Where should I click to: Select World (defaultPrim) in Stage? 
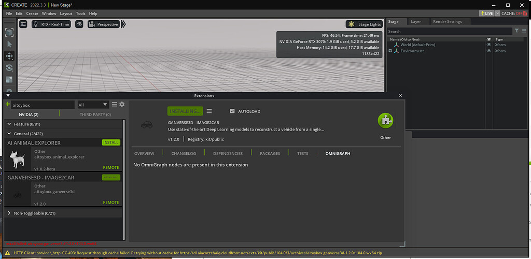pyautogui.click(x=417, y=45)
